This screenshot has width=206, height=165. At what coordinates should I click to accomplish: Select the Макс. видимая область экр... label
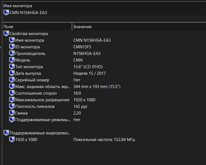coord(43,87)
